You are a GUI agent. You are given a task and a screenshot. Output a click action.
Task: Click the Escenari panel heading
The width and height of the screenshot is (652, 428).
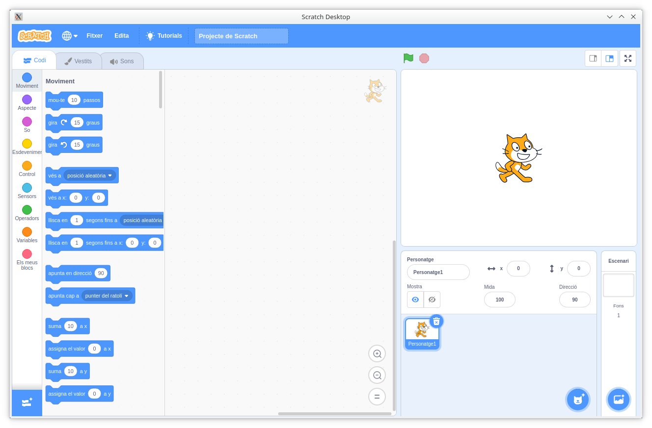(619, 261)
